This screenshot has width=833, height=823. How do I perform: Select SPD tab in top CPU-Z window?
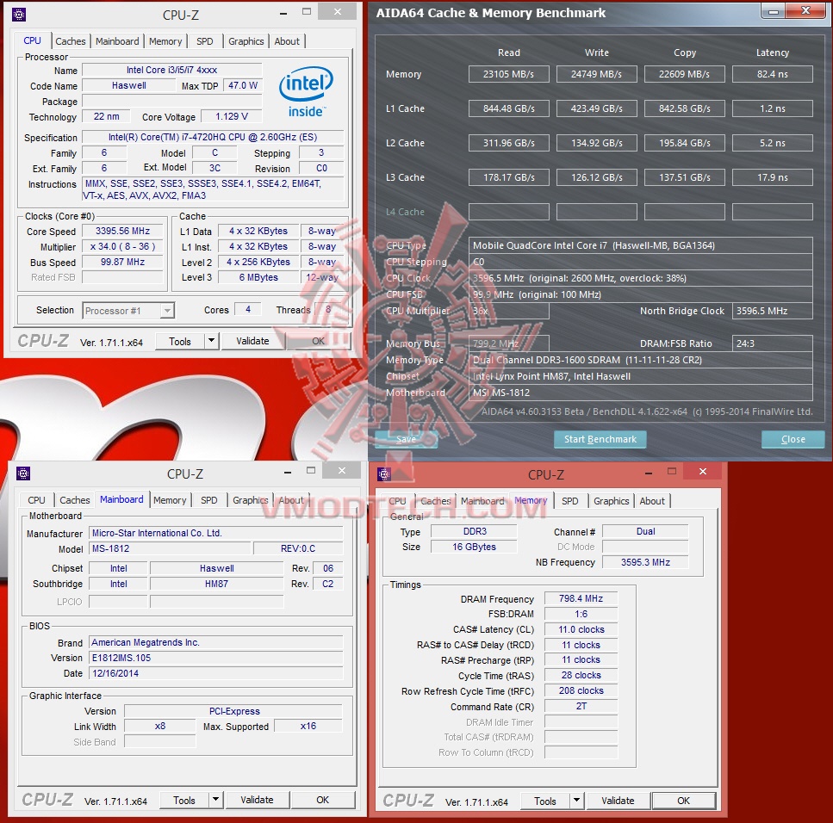[x=204, y=40]
